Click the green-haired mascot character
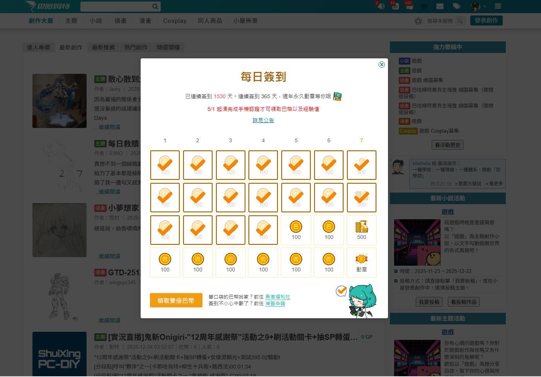The width and height of the screenshot is (541, 377). coord(362,301)
